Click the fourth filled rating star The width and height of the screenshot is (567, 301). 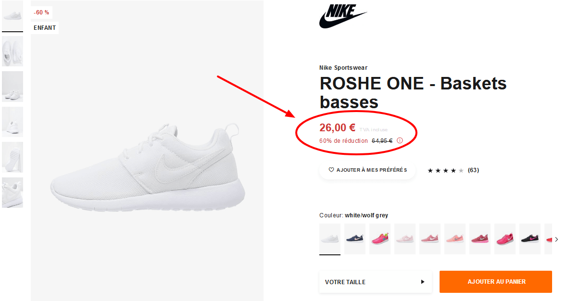pyautogui.click(x=454, y=170)
